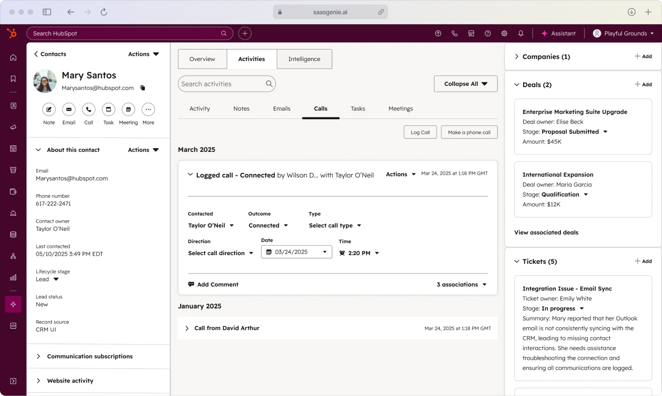
Task: Open the More actions ellipsis icon
Action: coord(148,109)
